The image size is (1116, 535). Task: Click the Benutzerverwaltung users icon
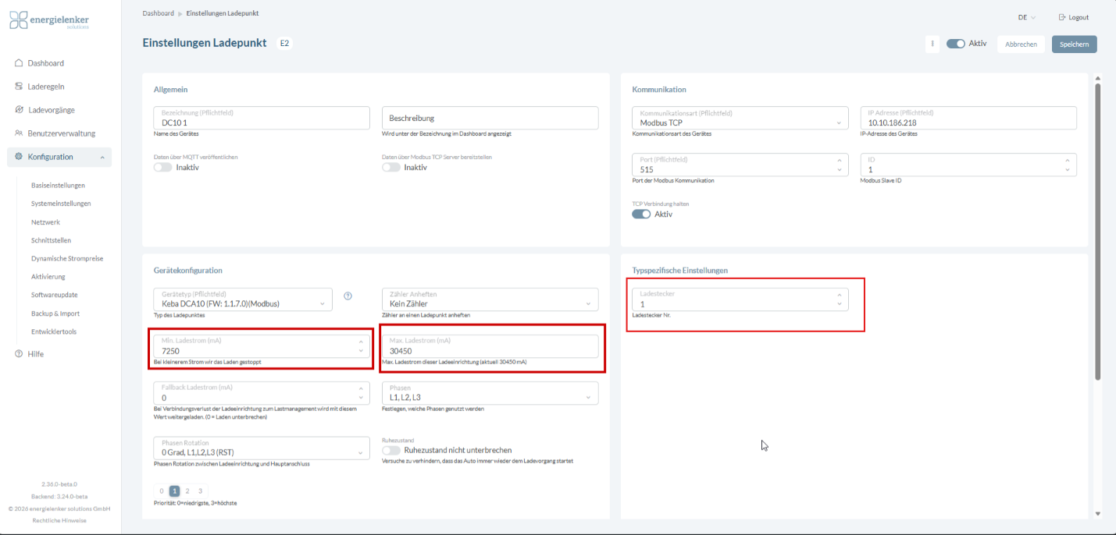tap(19, 133)
